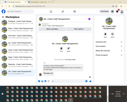127x102 pixels.
Task: Click the thumbs-up like icon in composer
Action: (90, 81)
